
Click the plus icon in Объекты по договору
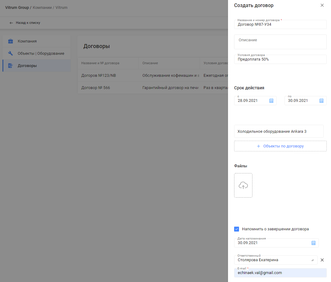(258, 146)
